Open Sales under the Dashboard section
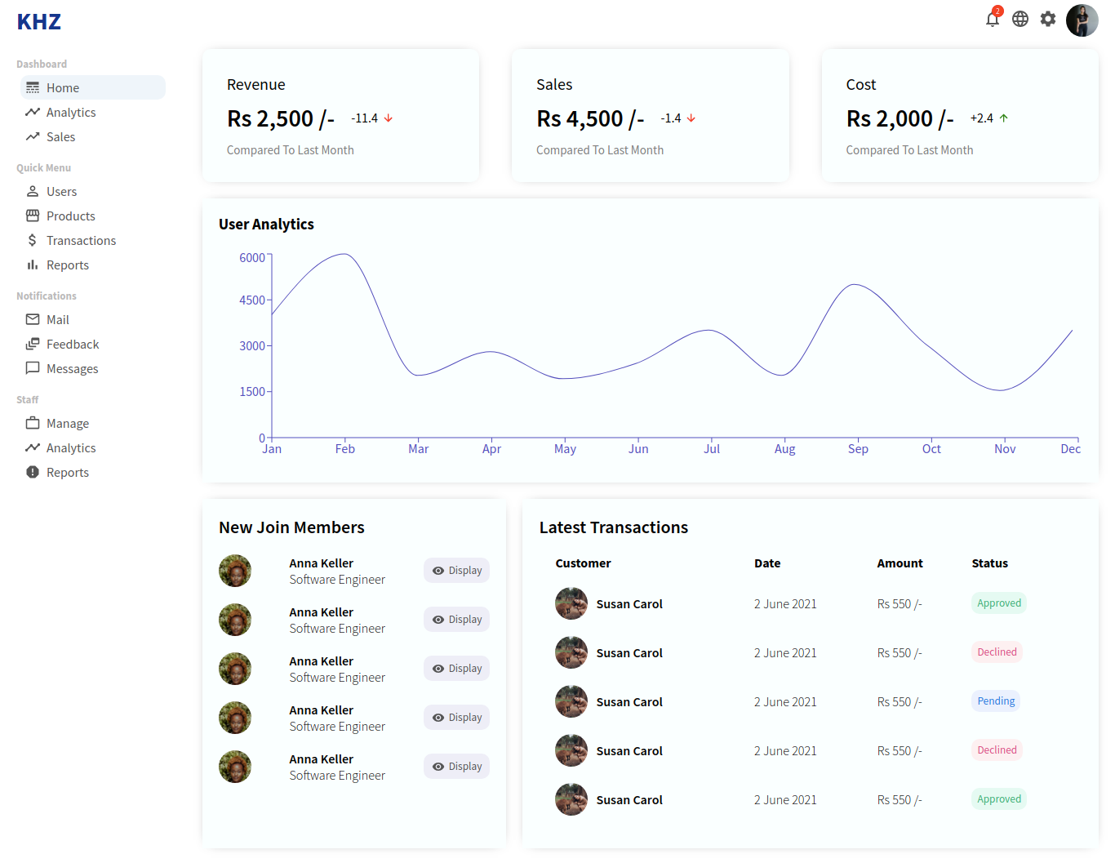 click(x=60, y=137)
